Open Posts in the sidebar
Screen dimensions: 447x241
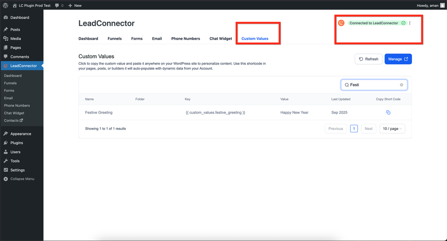click(x=15, y=30)
